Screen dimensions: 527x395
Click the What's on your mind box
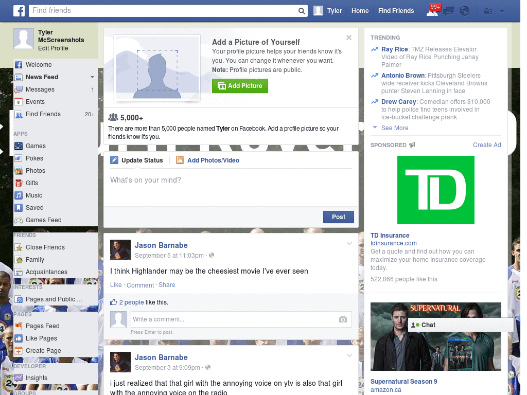231,187
